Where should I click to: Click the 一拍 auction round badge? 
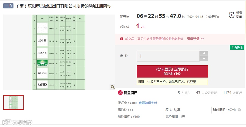(8, 6)
